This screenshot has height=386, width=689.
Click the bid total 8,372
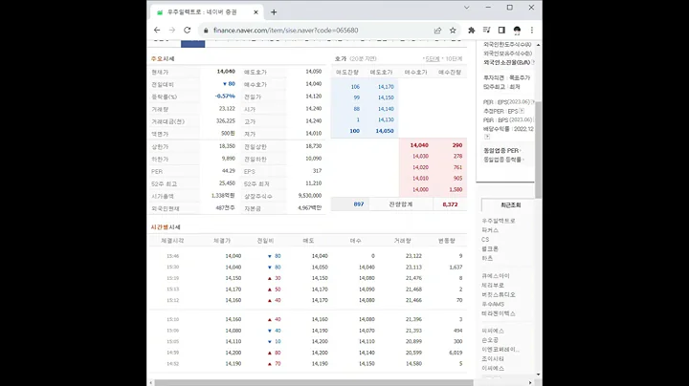point(450,204)
